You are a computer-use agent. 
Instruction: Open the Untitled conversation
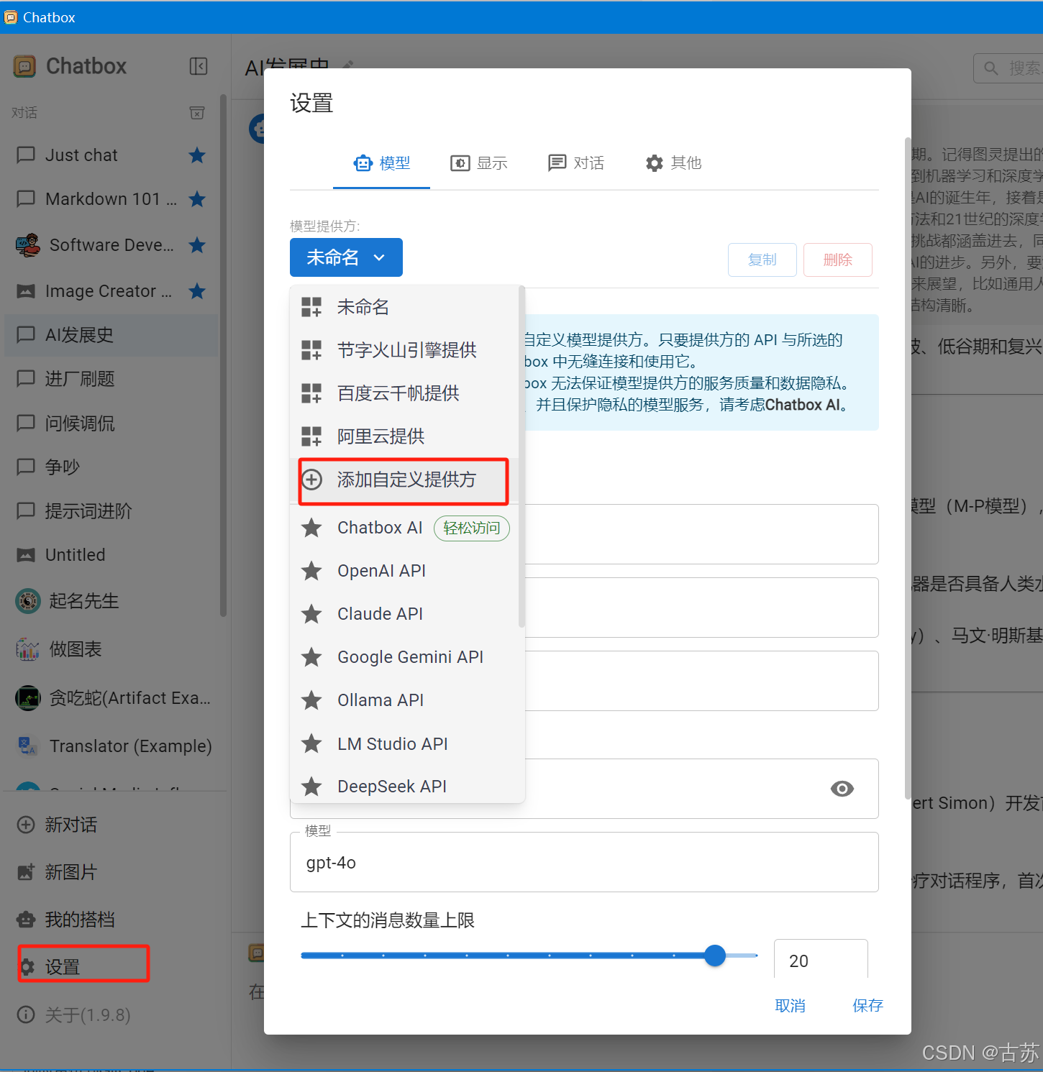[x=111, y=555]
